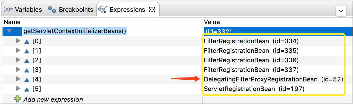Image resolution: width=353 pixels, height=105 pixels.
Task: Switch to the Variables tab
Action: 23,10
